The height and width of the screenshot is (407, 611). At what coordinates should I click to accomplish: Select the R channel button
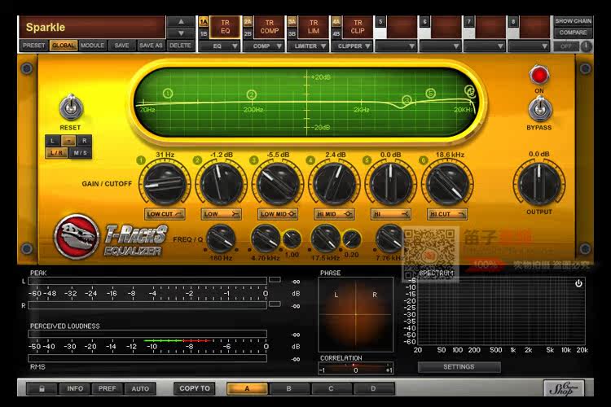click(84, 141)
